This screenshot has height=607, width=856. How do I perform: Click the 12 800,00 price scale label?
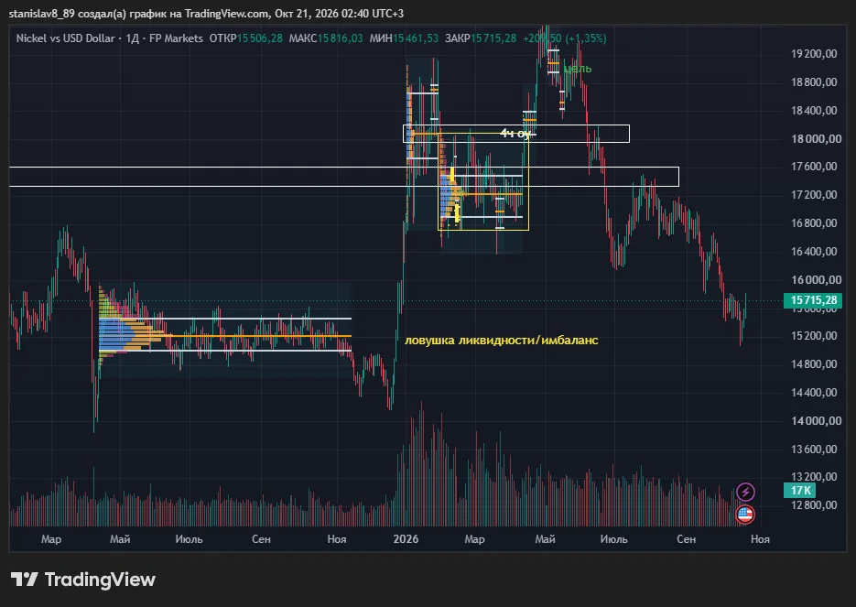[x=814, y=505]
